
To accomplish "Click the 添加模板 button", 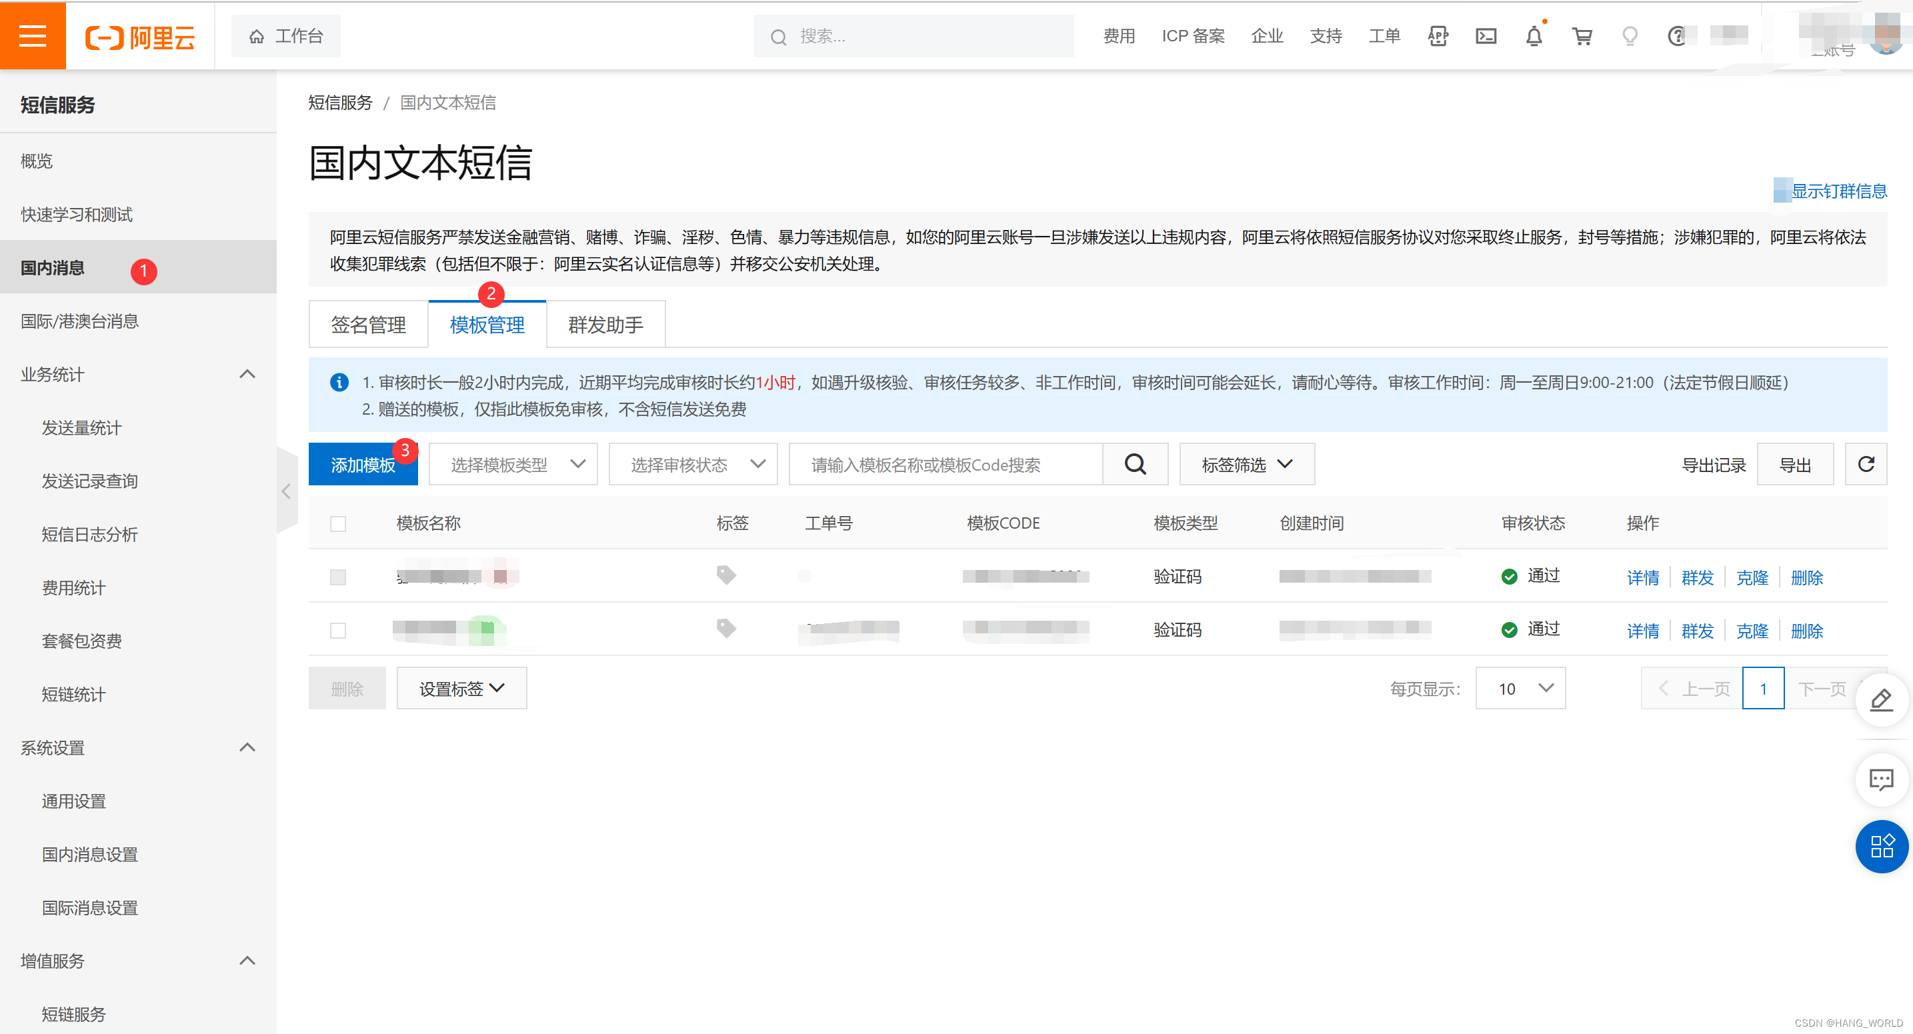I will [x=363, y=465].
